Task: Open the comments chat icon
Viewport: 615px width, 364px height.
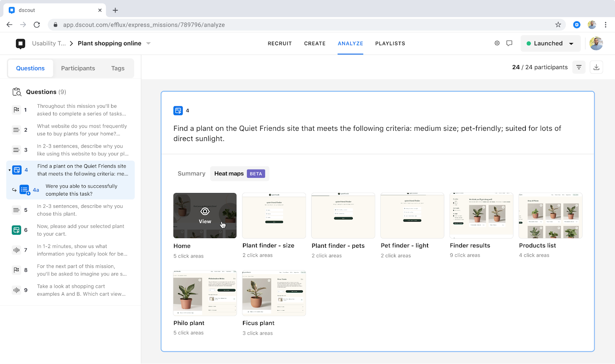Action: 509,43
